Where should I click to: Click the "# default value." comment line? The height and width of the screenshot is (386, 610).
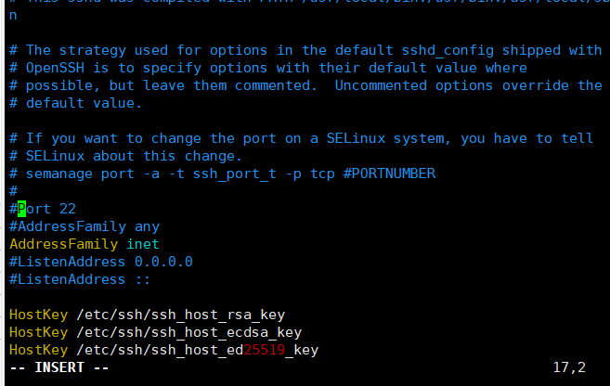coord(76,103)
